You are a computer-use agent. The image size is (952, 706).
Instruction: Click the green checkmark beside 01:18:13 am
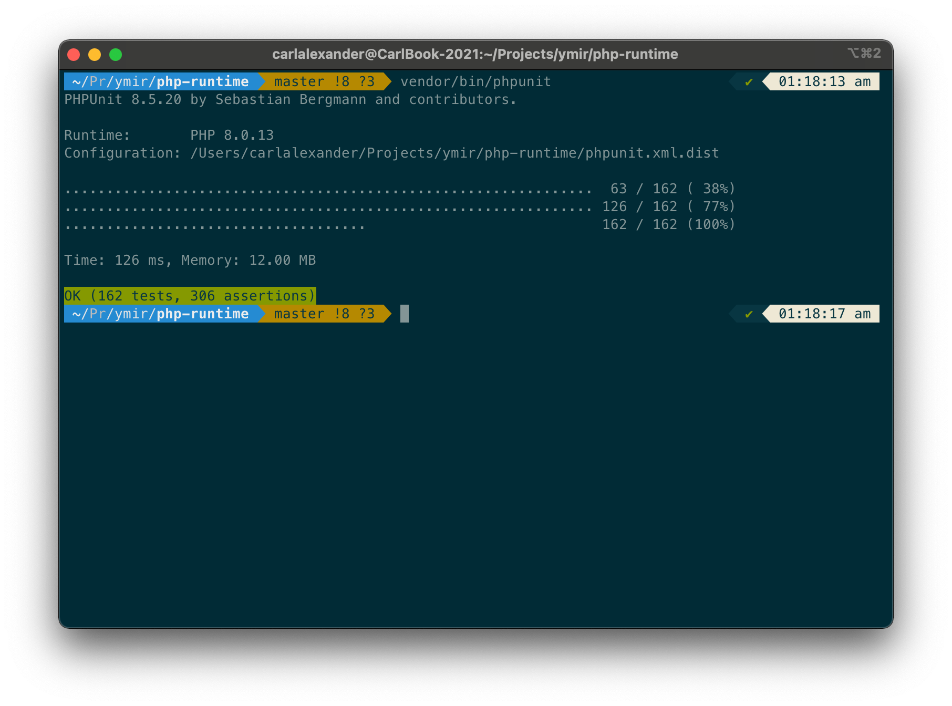pos(749,82)
